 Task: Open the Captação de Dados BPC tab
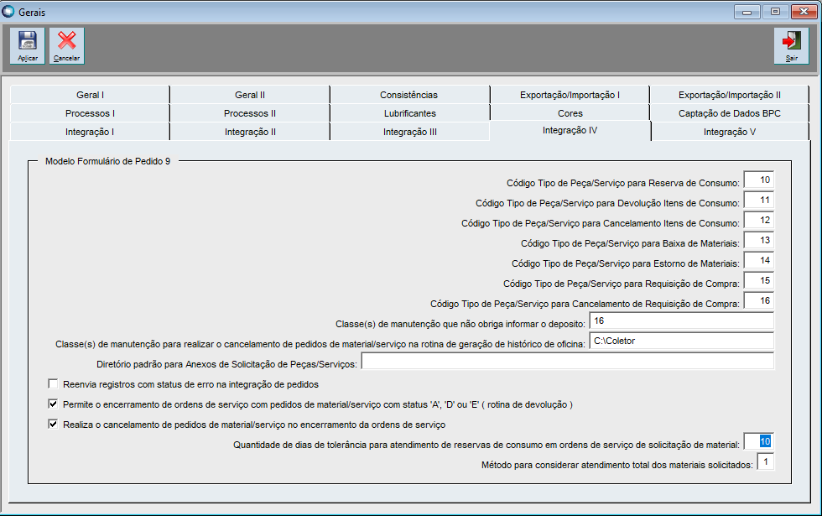[x=729, y=113]
